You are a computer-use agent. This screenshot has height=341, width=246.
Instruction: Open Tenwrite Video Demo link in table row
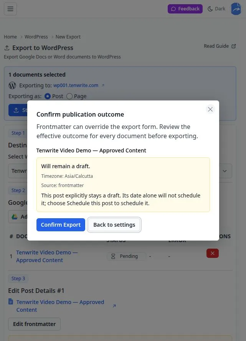(47, 256)
